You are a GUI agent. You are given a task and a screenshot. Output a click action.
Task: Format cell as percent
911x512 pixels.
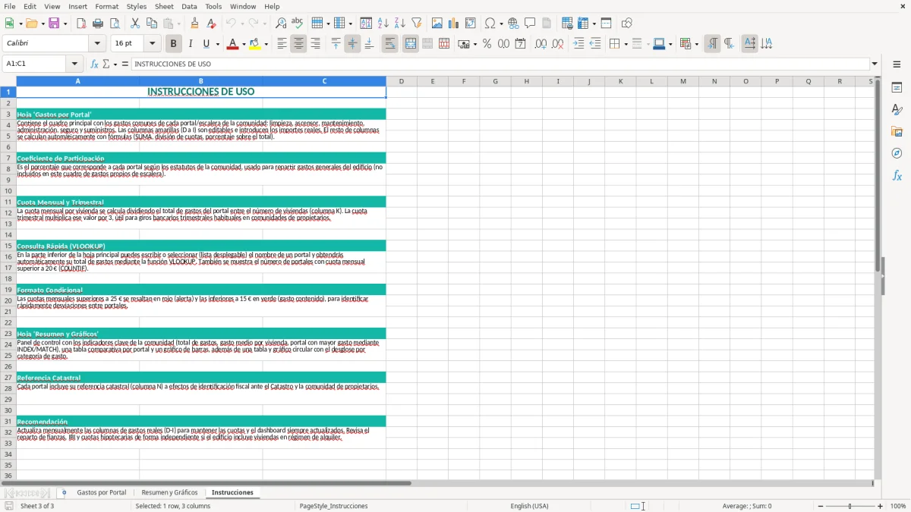[487, 44]
